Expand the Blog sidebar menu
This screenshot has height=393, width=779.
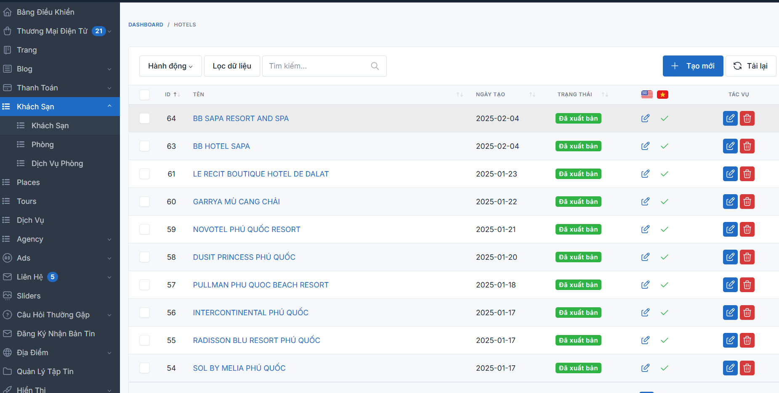tap(60, 69)
